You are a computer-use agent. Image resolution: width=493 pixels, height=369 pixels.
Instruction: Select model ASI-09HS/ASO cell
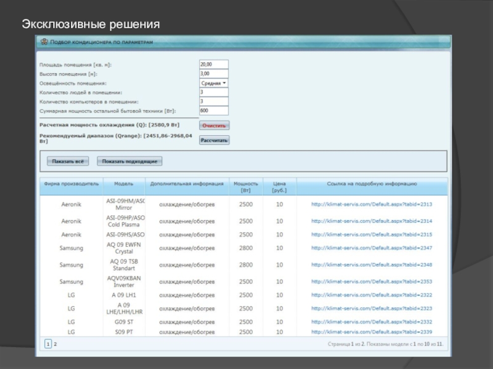click(124, 234)
